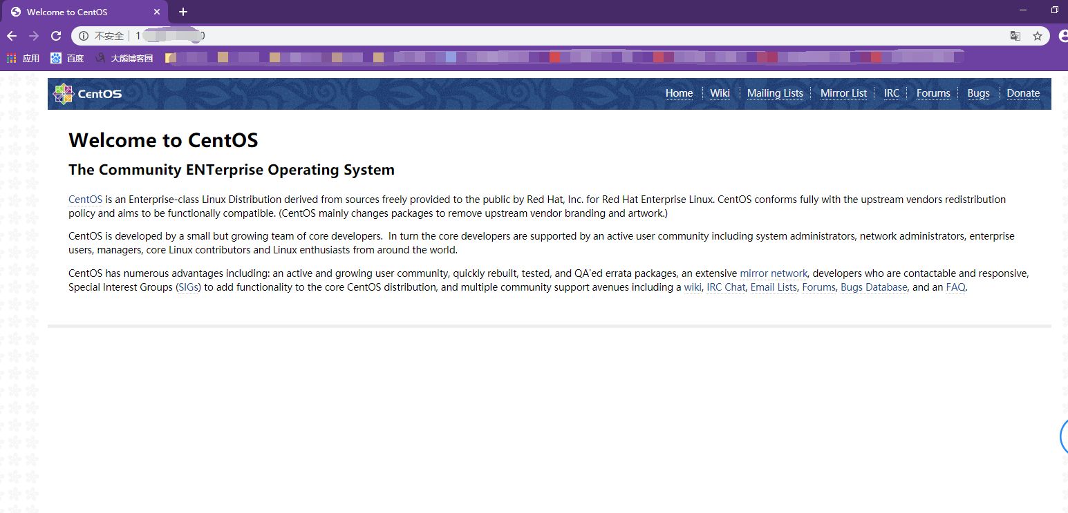Follow the lowercase 'wiki' link in paragraph
The image size is (1068, 513).
click(693, 287)
